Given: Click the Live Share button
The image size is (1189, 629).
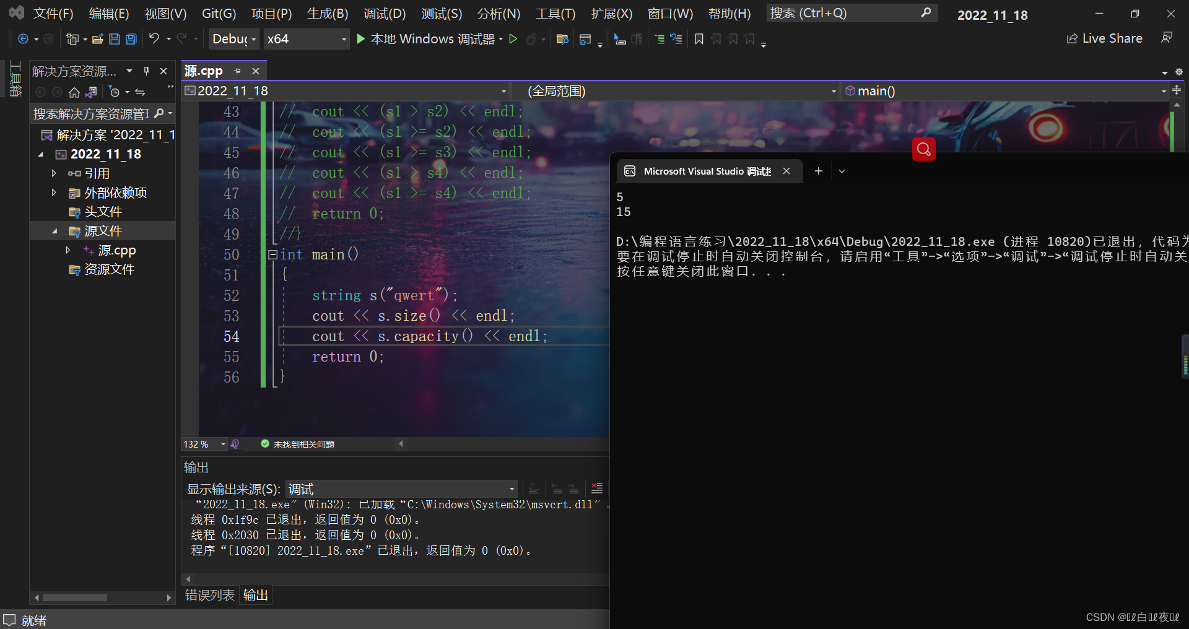Looking at the screenshot, I should tap(1104, 38).
